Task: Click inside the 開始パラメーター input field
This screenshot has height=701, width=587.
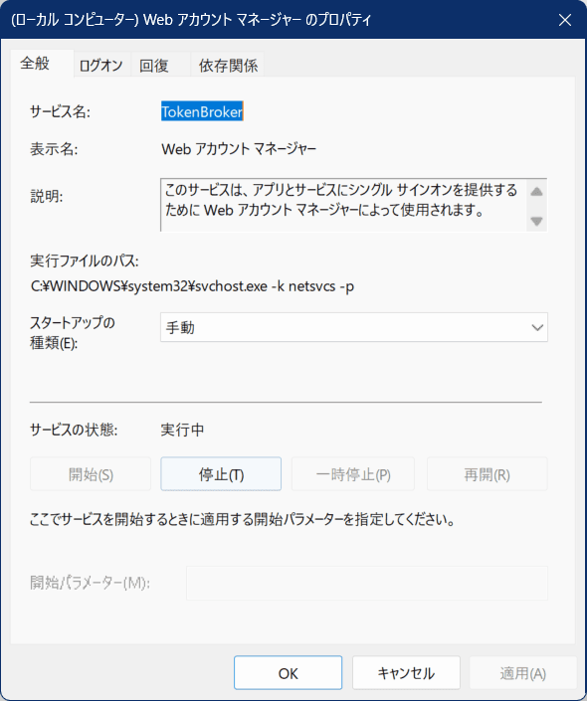Action: pos(367,583)
